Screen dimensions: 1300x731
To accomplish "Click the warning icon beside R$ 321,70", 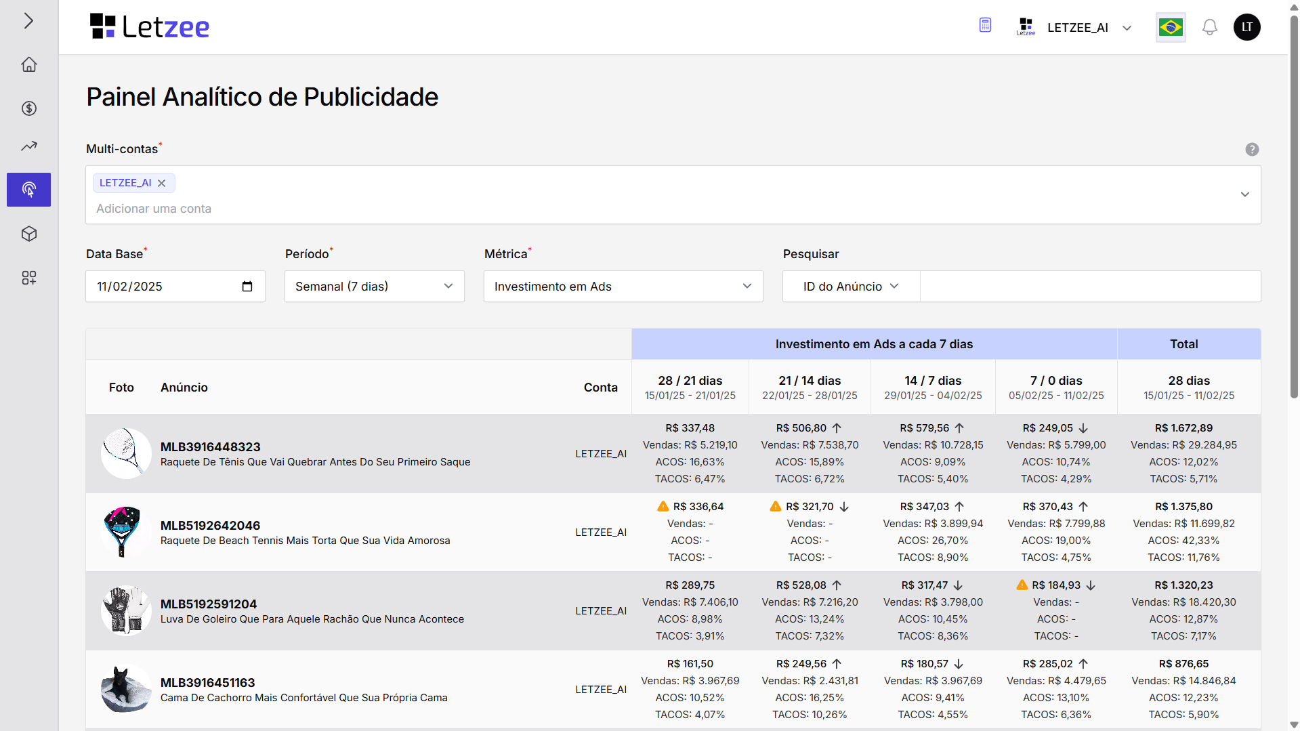I will point(776,506).
